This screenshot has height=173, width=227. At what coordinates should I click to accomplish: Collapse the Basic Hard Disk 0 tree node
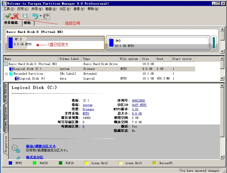click(6, 64)
